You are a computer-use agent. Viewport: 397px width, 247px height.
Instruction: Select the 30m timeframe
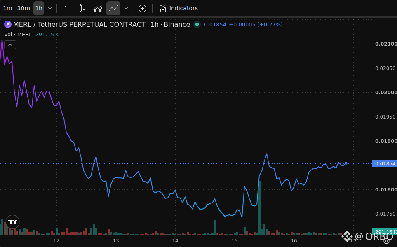23,8
